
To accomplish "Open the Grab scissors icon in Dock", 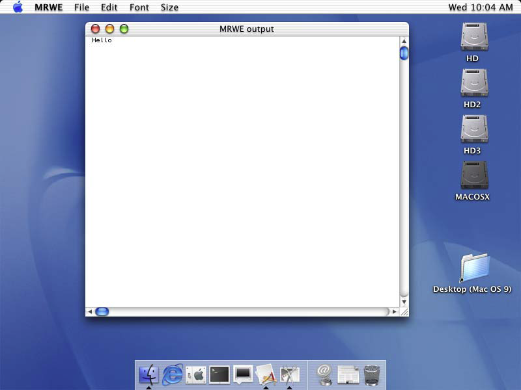I will (290, 375).
